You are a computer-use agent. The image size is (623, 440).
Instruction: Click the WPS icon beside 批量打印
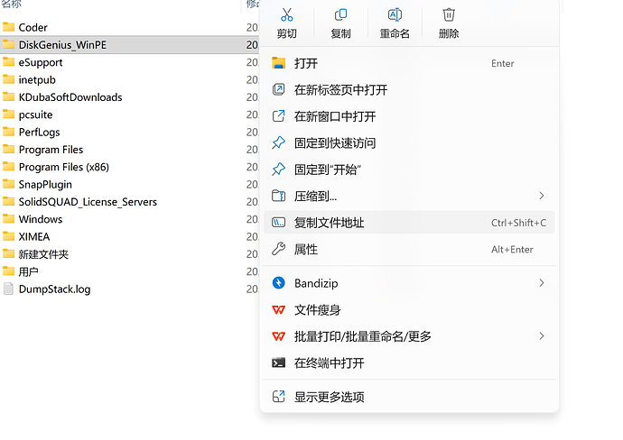pyautogui.click(x=278, y=336)
